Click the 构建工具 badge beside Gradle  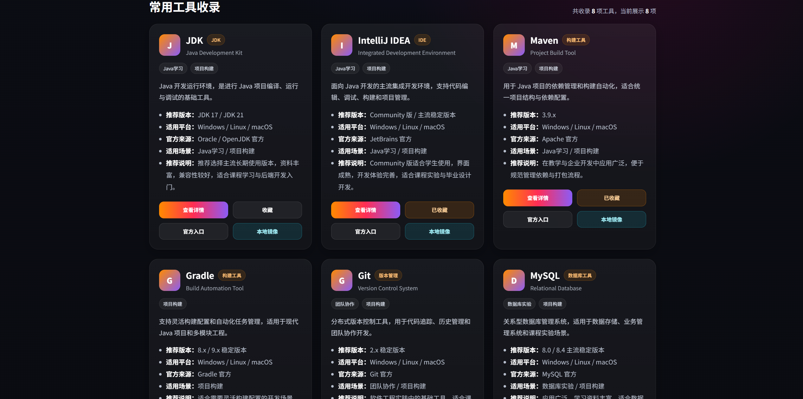click(x=232, y=275)
